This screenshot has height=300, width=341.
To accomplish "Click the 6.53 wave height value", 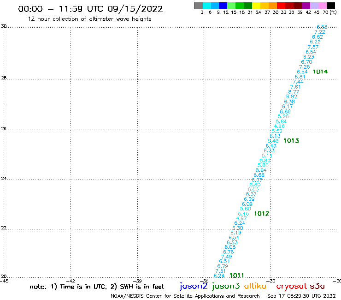I will click(x=232, y=242).
